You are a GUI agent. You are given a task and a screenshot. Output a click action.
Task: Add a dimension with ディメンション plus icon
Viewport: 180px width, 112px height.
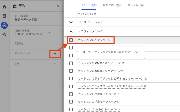(55, 53)
